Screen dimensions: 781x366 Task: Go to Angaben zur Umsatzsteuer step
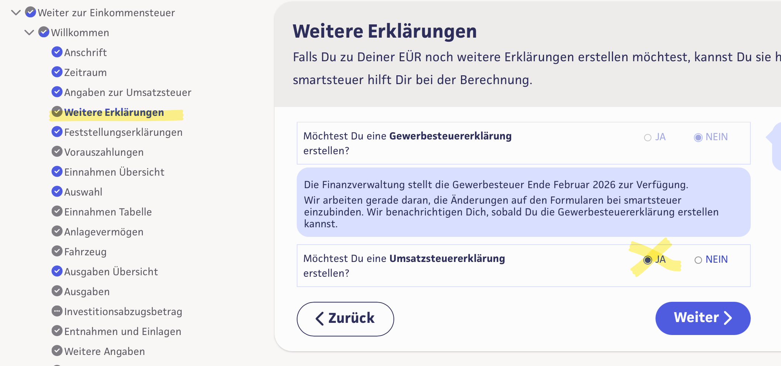click(128, 92)
